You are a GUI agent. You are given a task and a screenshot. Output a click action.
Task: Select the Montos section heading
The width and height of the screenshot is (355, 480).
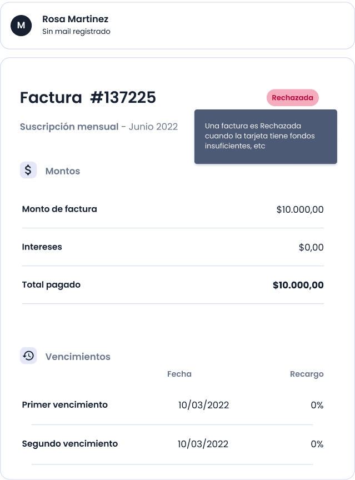click(x=63, y=171)
